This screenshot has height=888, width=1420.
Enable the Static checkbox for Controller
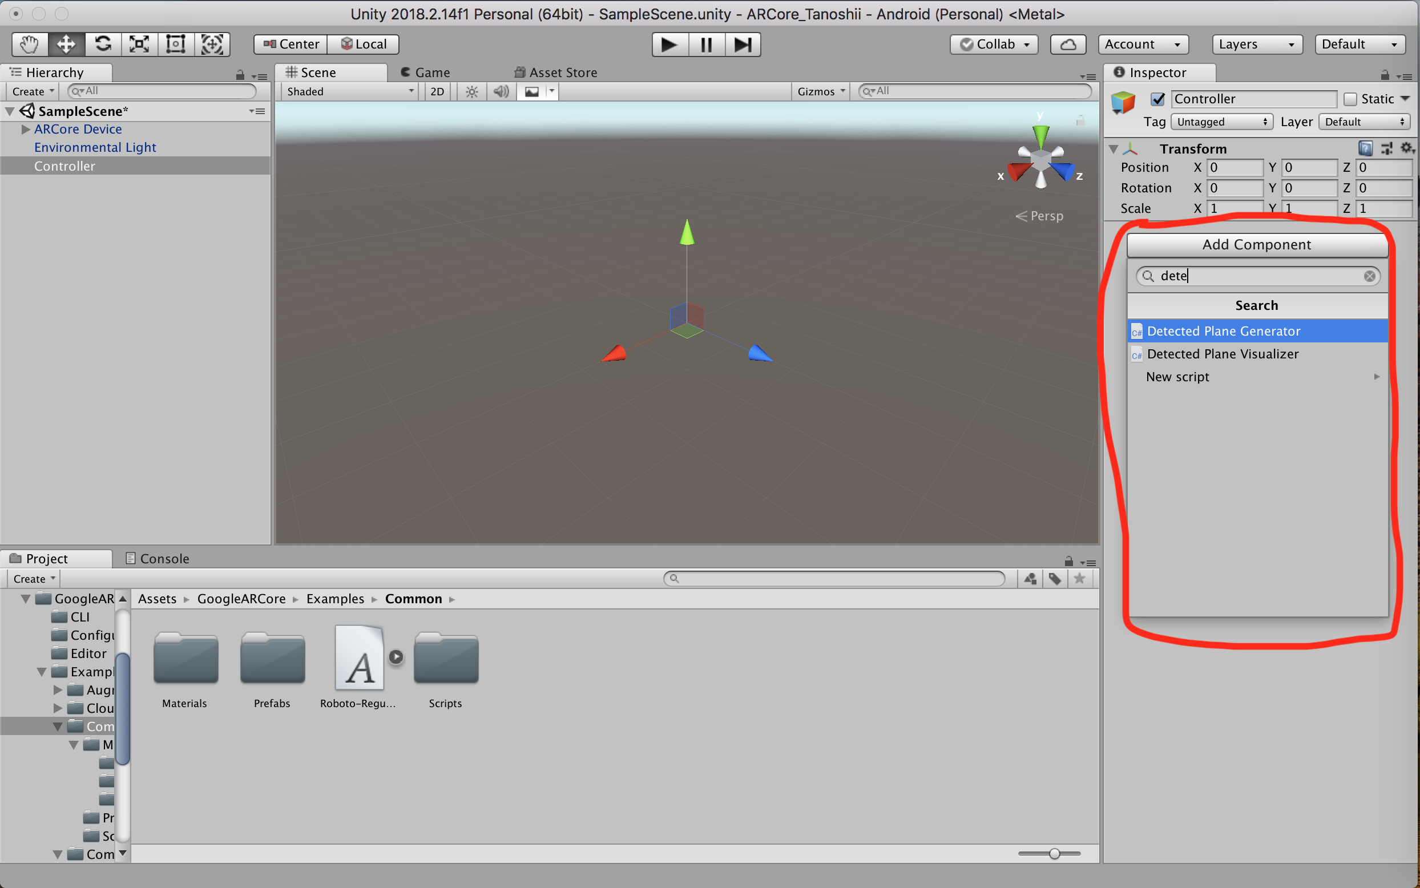coord(1350,99)
